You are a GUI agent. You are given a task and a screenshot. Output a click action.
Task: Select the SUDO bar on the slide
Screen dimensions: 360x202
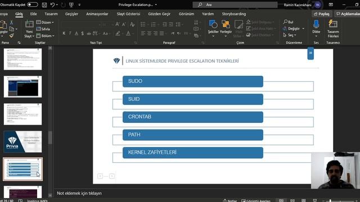(x=193, y=81)
